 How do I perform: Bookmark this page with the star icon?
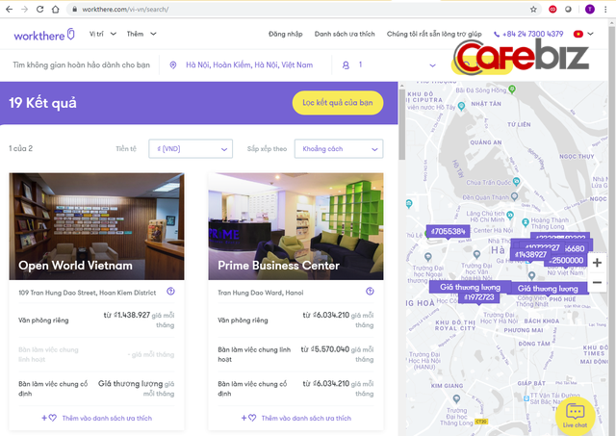coord(533,9)
